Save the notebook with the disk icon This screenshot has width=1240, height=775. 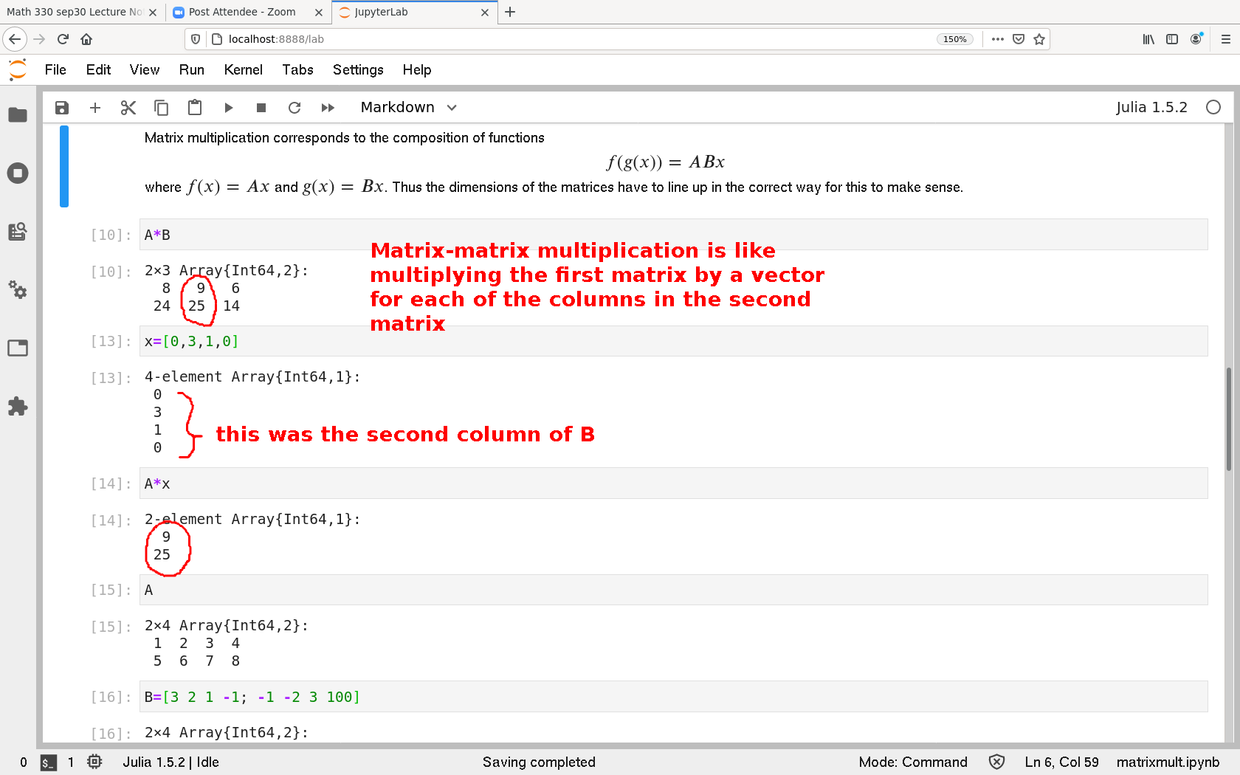[x=62, y=108]
